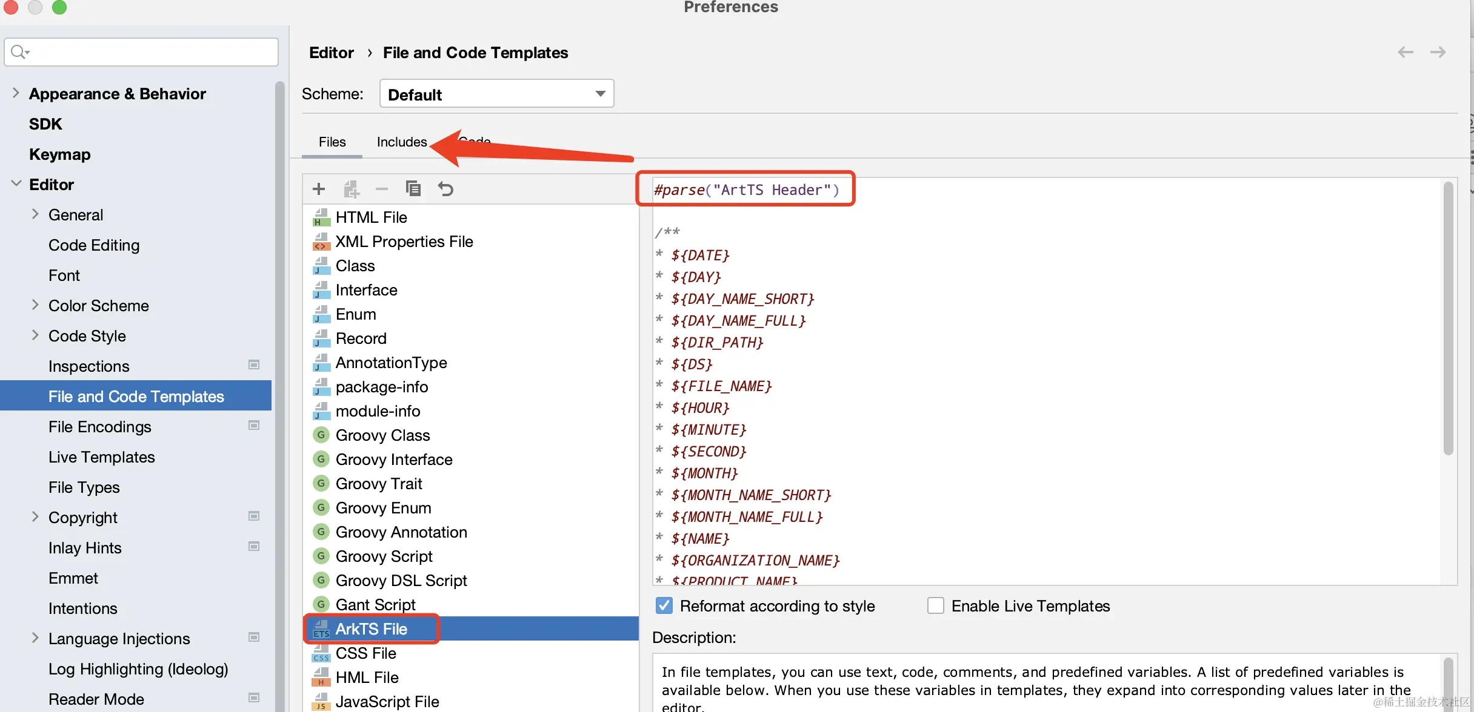1474x712 pixels.
Task: Navigate back with the left arrow icon
Action: pos(1405,53)
